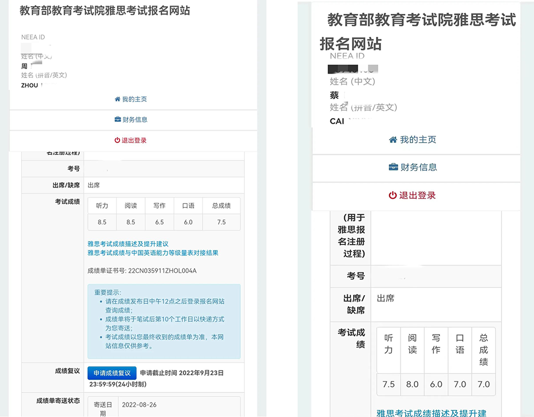The width and height of the screenshot is (534, 417).
Task: Select 财务信息 text on CAI's page
Action: 419,167
